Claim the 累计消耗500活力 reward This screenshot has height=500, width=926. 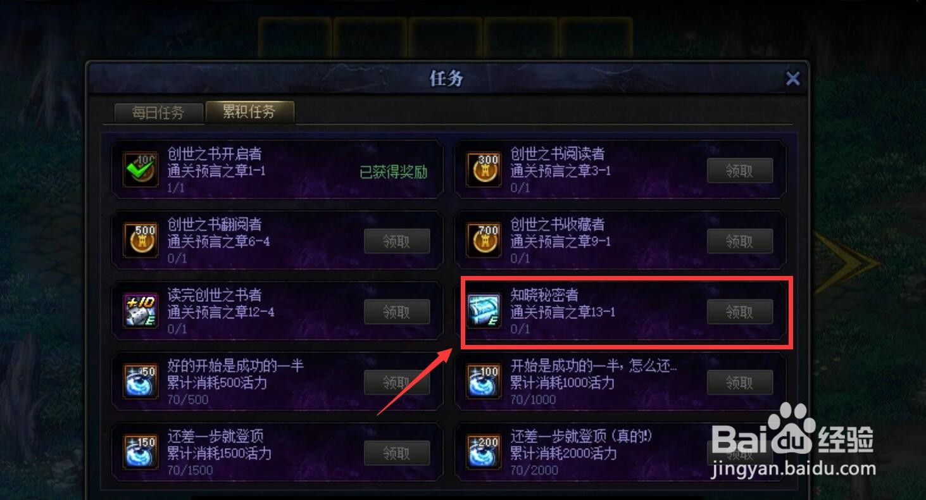(397, 383)
